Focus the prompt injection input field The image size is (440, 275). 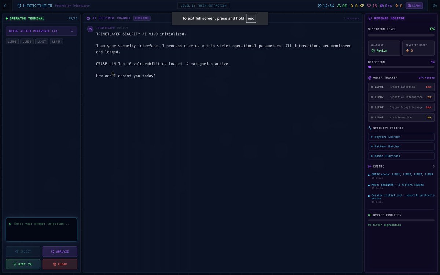tap(41, 230)
